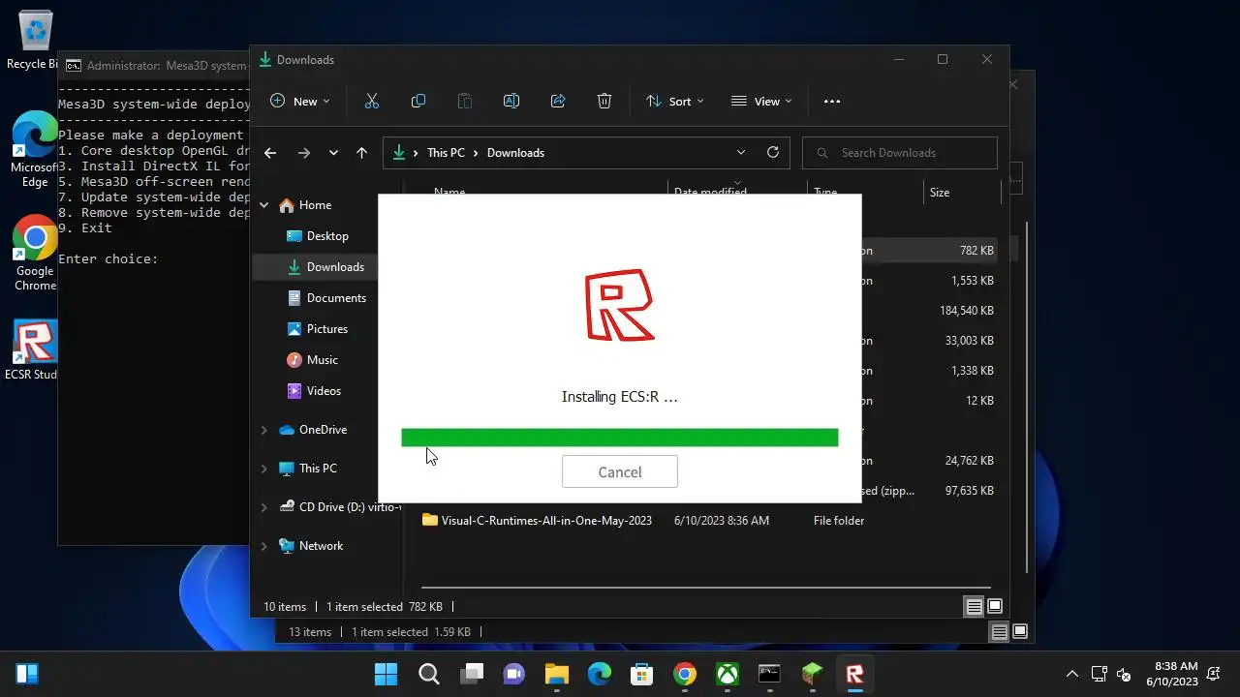Click the Cut scissors icon
The height and width of the screenshot is (697, 1240).
[372, 101]
